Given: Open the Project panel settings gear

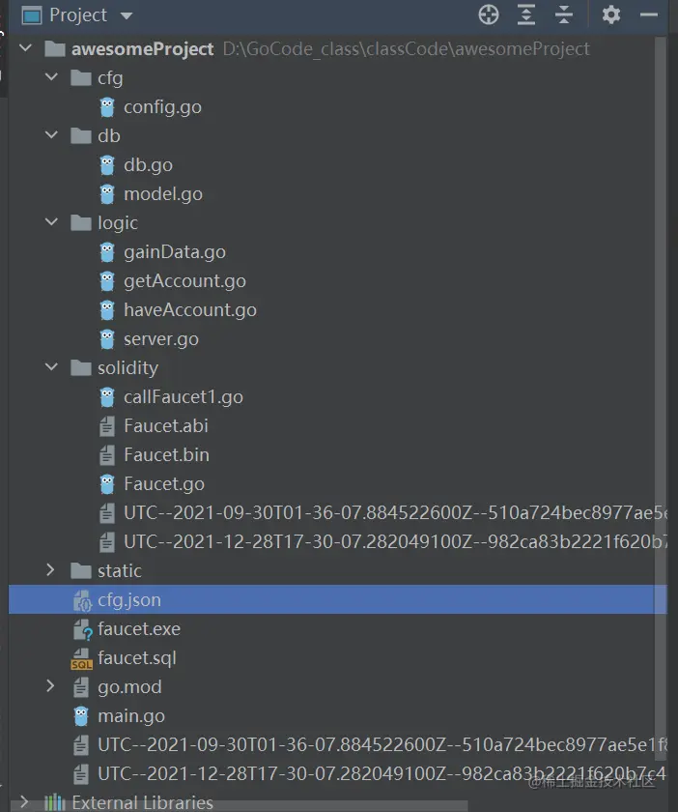Looking at the screenshot, I should click(x=611, y=14).
